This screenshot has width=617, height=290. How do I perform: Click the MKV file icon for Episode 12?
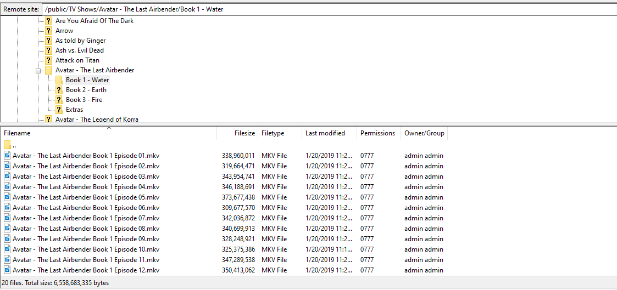click(8, 270)
